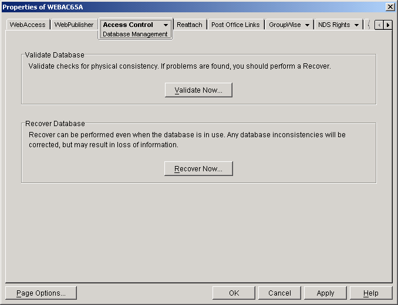Switch to Post Office Links tab

click(x=235, y=25)
